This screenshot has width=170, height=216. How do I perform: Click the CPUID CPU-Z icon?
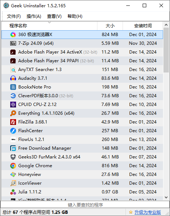coord(13,105)
